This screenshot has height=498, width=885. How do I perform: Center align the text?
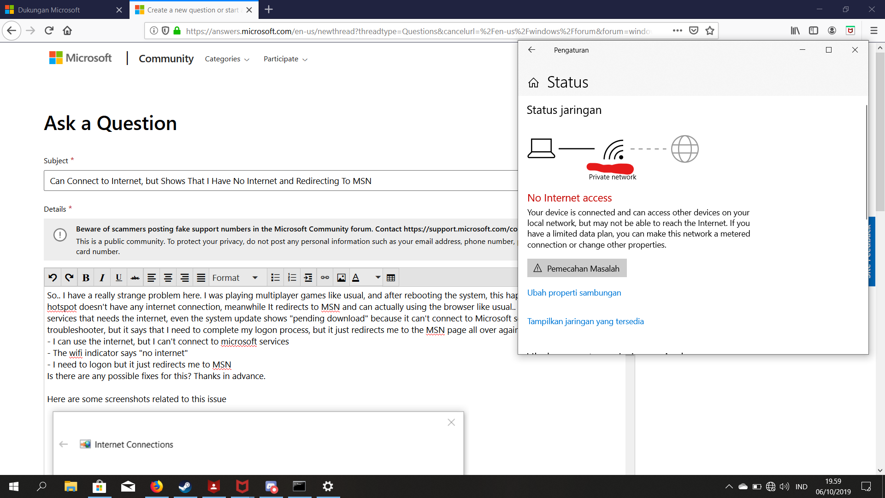(168, 278)
